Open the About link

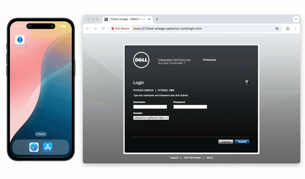point(209,158)
